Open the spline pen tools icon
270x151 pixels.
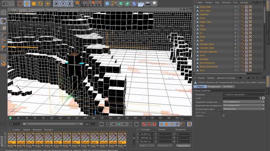click(x=114, y=4)
